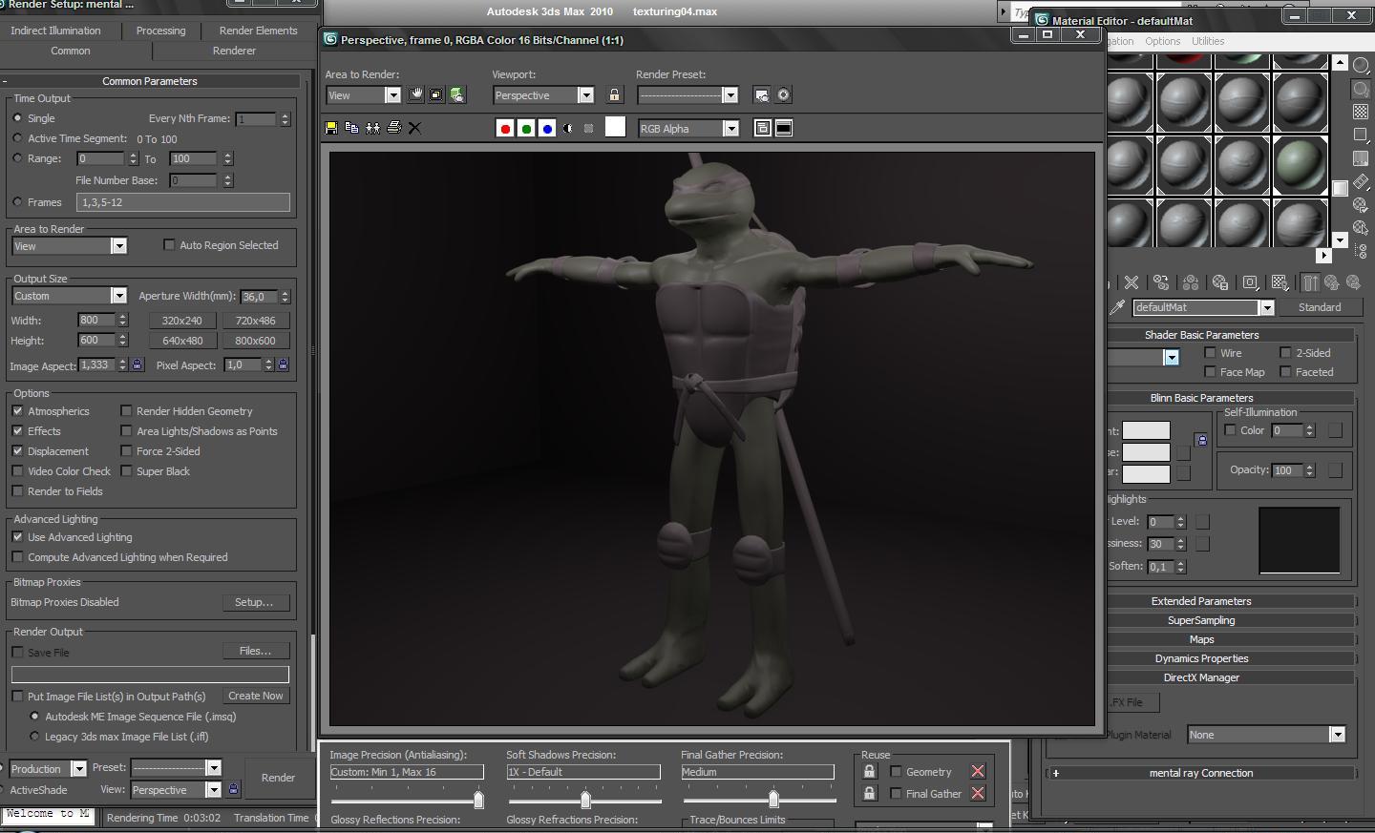
Task: Click Video Color Check icon in Material Editor
Action: pos(1362,158)
